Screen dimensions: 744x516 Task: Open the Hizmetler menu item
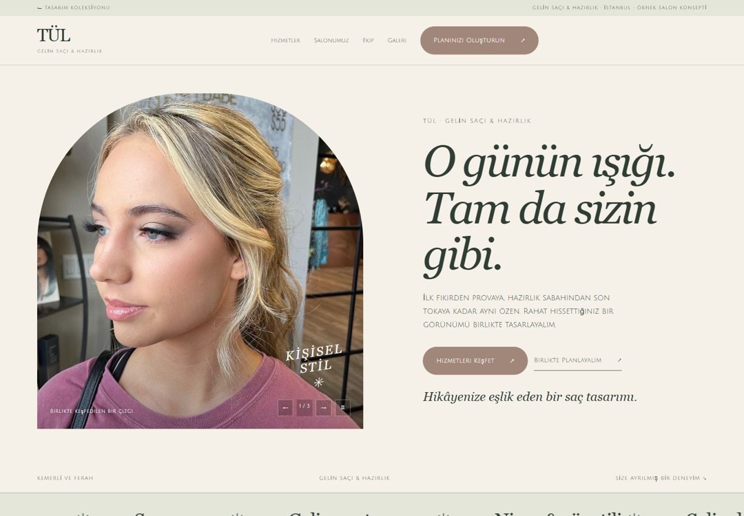pos(286,41)
